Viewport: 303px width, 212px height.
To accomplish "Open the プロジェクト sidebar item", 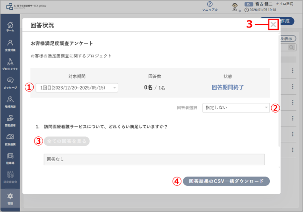I will [10, 64].
